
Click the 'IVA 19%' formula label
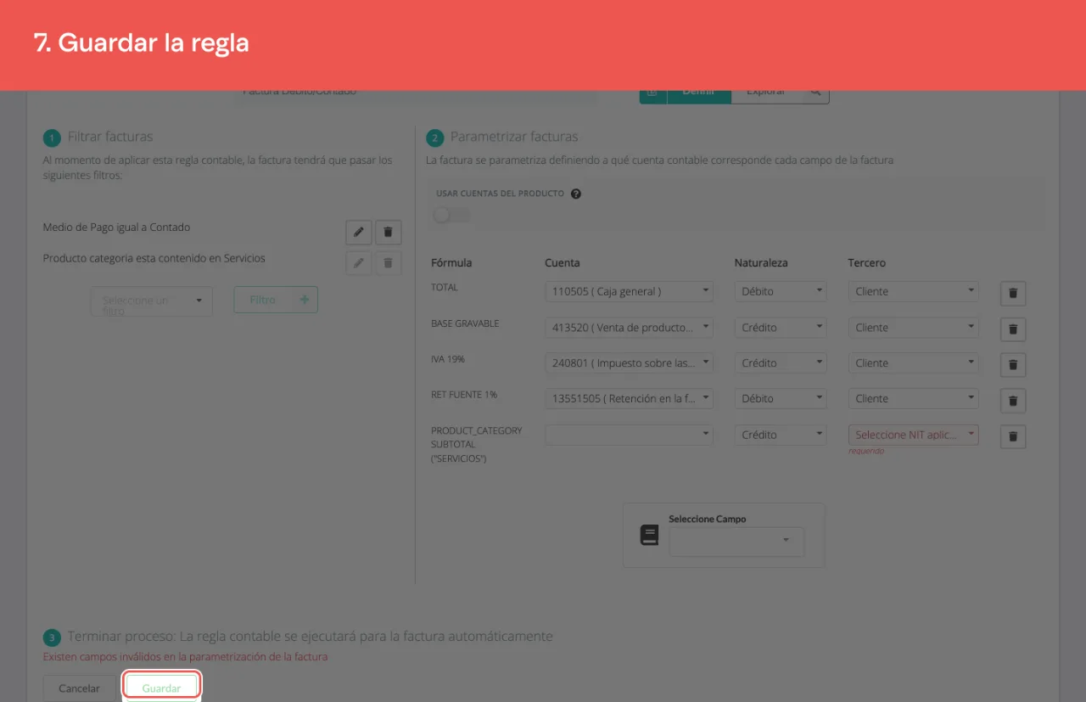click(448, 359)
